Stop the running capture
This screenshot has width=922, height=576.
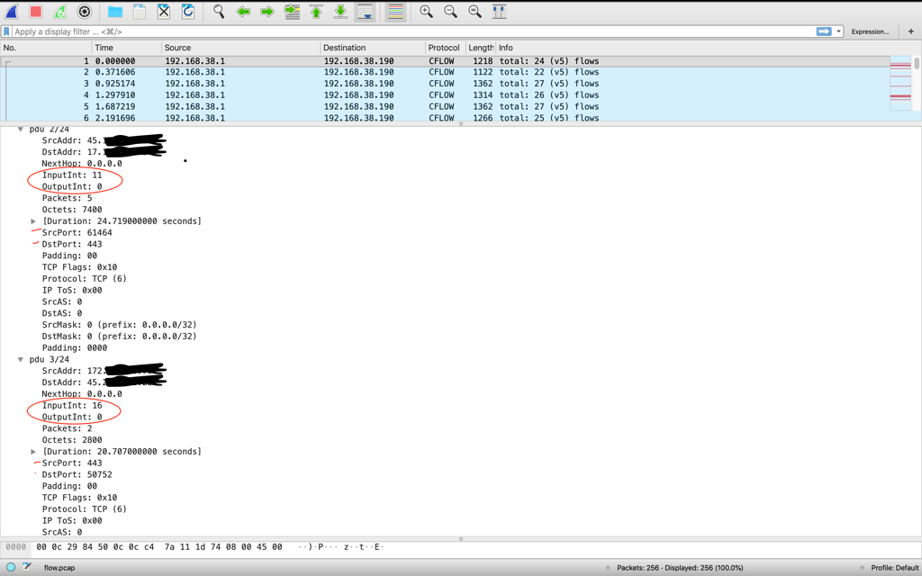(x=36, y=12)
